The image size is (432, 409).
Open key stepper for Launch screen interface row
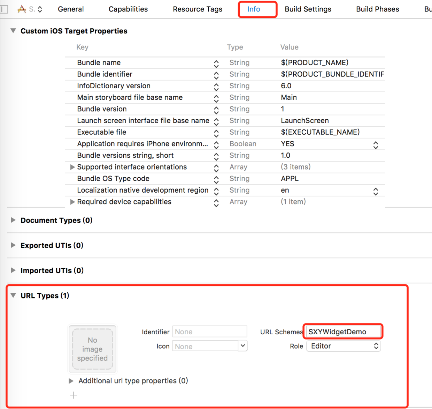[216, 122]
